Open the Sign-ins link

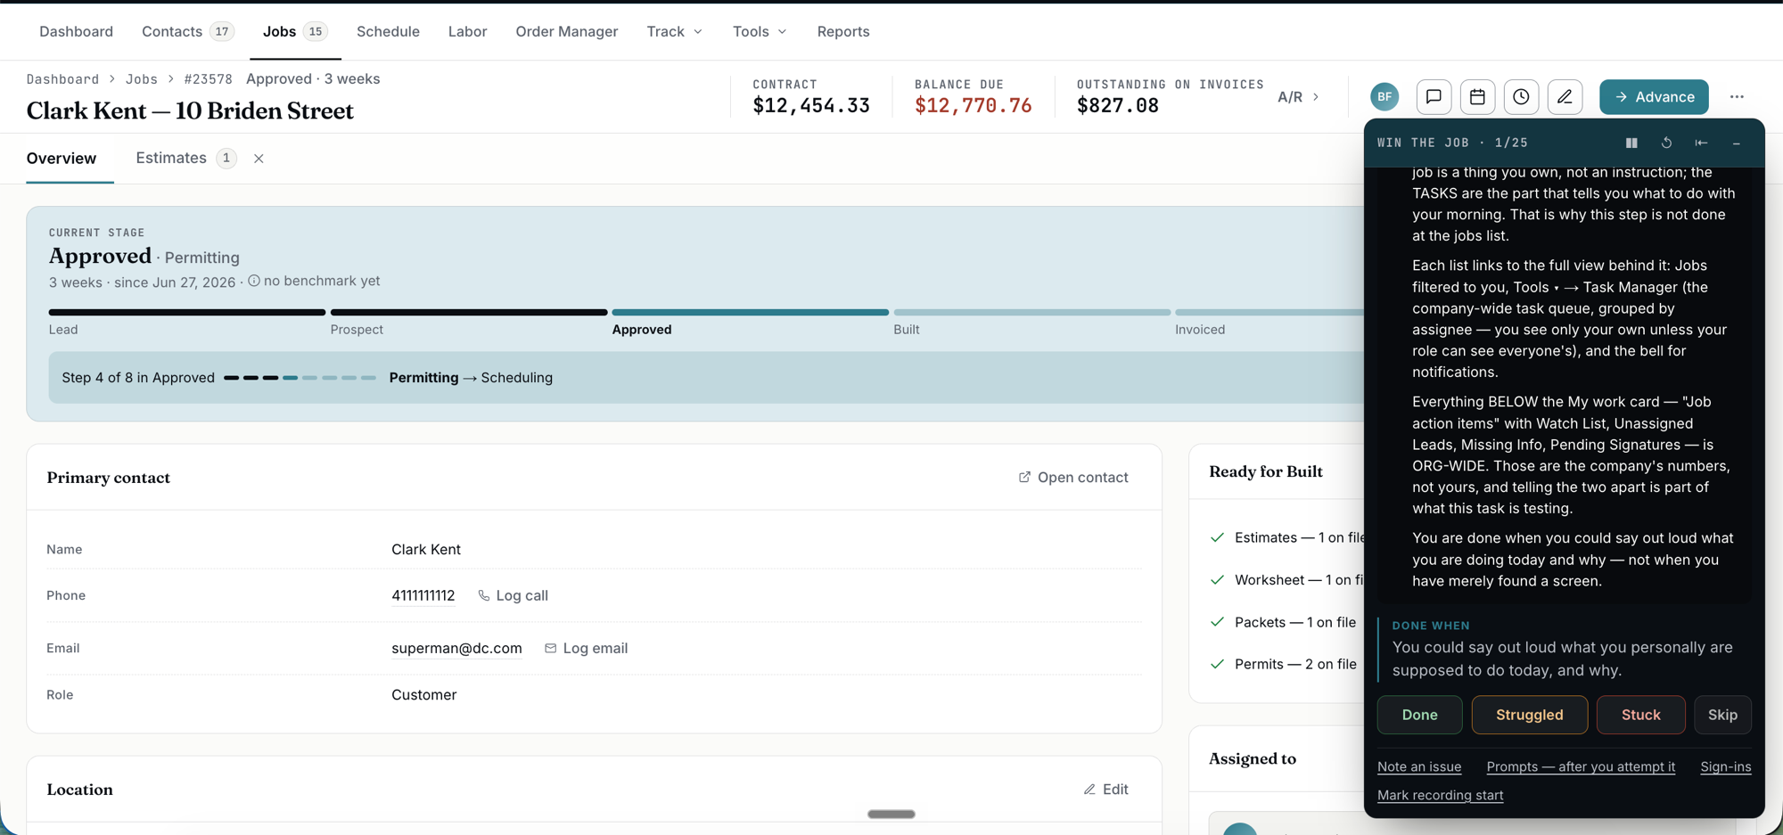(x=1725, y=766)
